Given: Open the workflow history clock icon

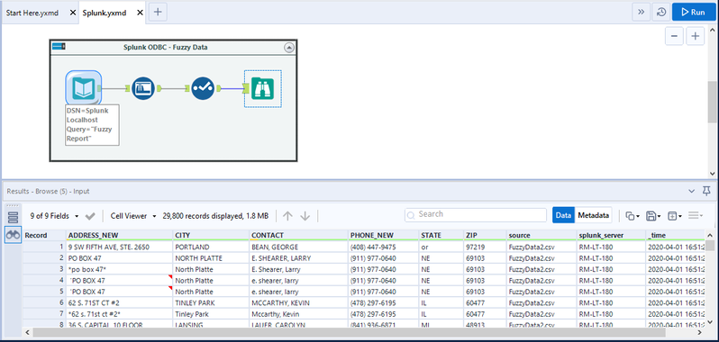Looking at the screenshot, I should coord(660,13).
